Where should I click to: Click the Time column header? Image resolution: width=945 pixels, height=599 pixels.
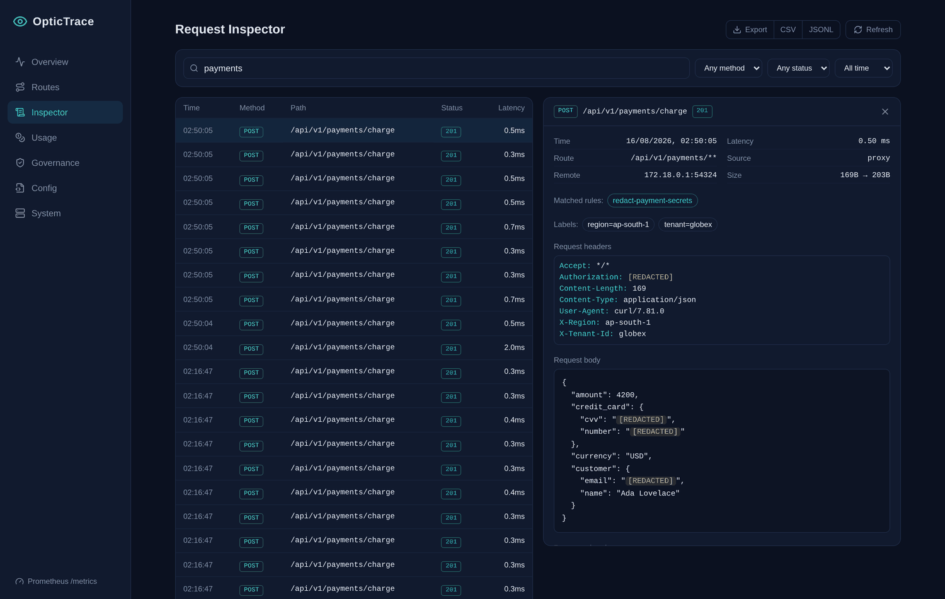coord(192,108)
